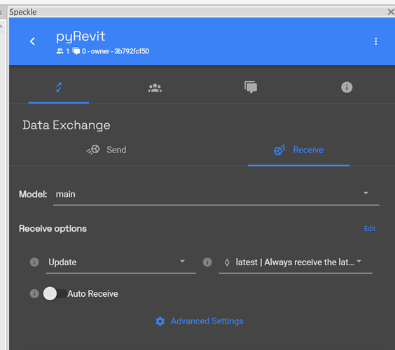Toggle the Auto Receive switch
The width and height of the screenshot is (395, 350).
(55, 293)
